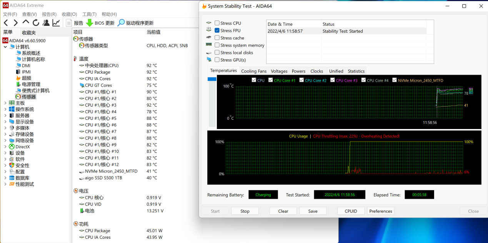The width and height of the screenshot is (488, 243).
Task: Switch to the Voltages tab
Action: point(279,71)
